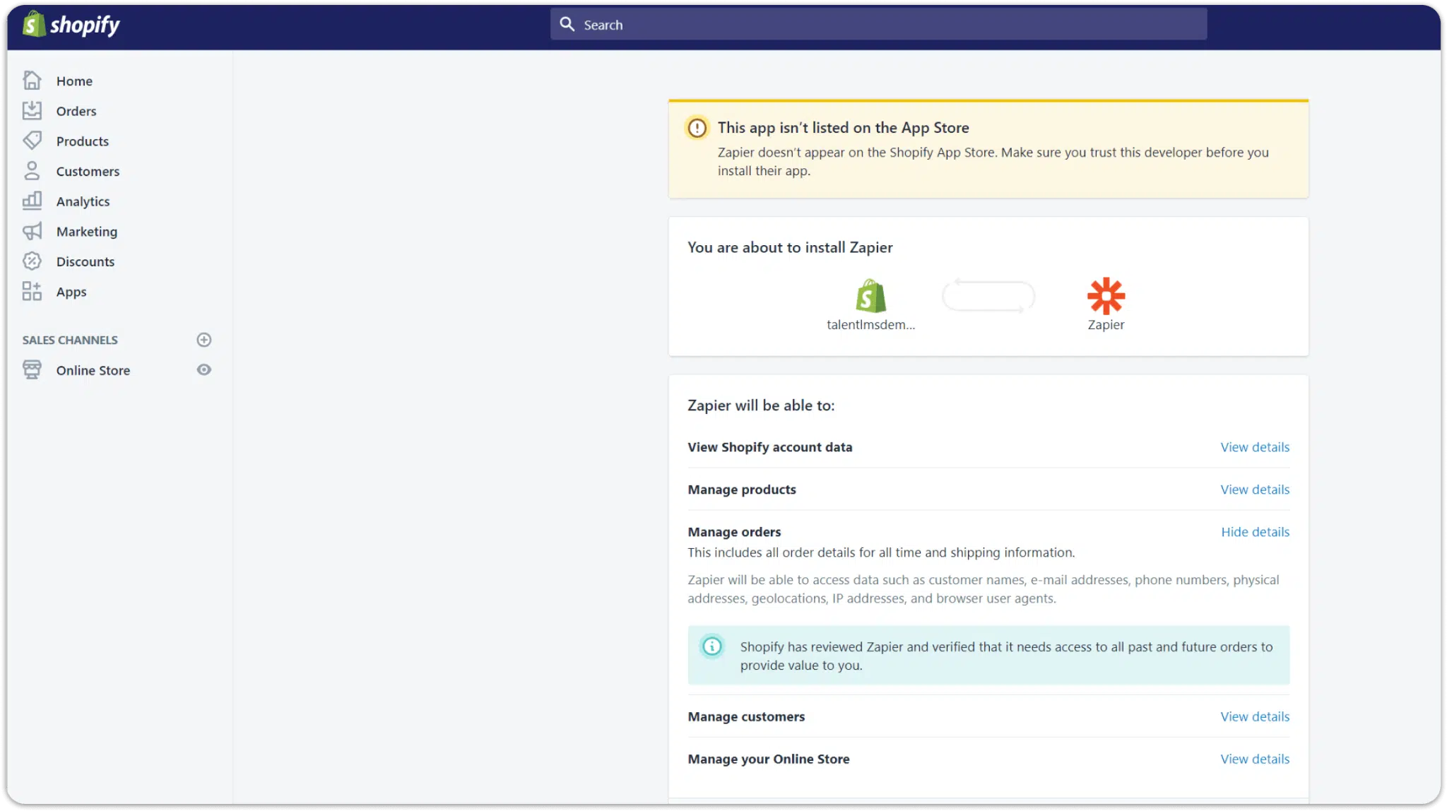Click the Products tag icon
Screen dimensions: 1447x811
click(32, 141)
